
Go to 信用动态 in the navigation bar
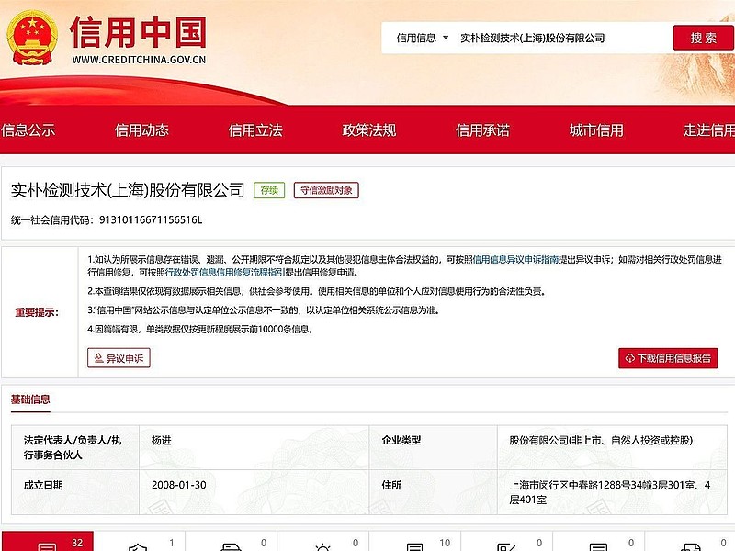[141, 129]
